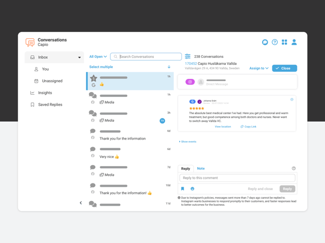Open the help question mark icon in header
The image size is (325, 243).
tap(275, 42)
